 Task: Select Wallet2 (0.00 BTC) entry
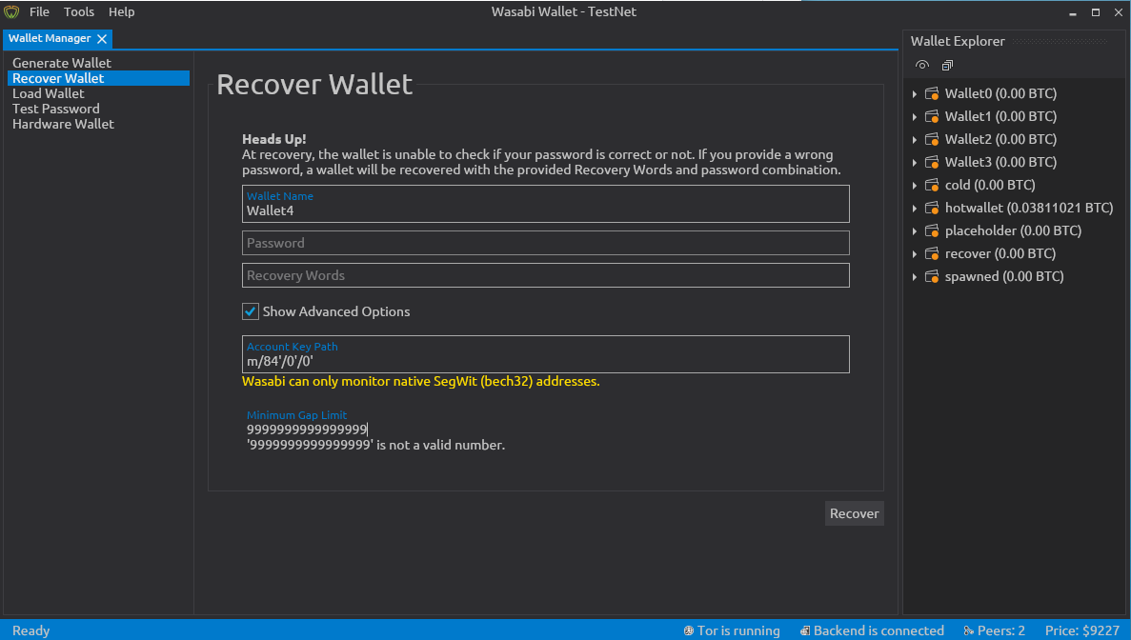tap(1000, 139)
